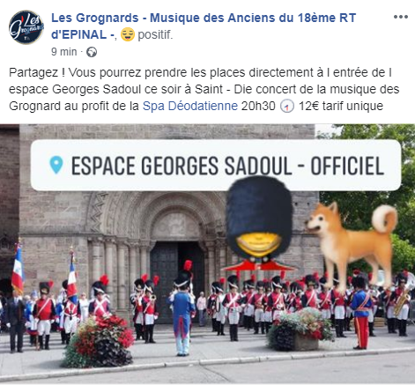Viewport: 415px width, 385px height.
Task: Click the Shiba dog sticker
Action: (x=352, y=242)
